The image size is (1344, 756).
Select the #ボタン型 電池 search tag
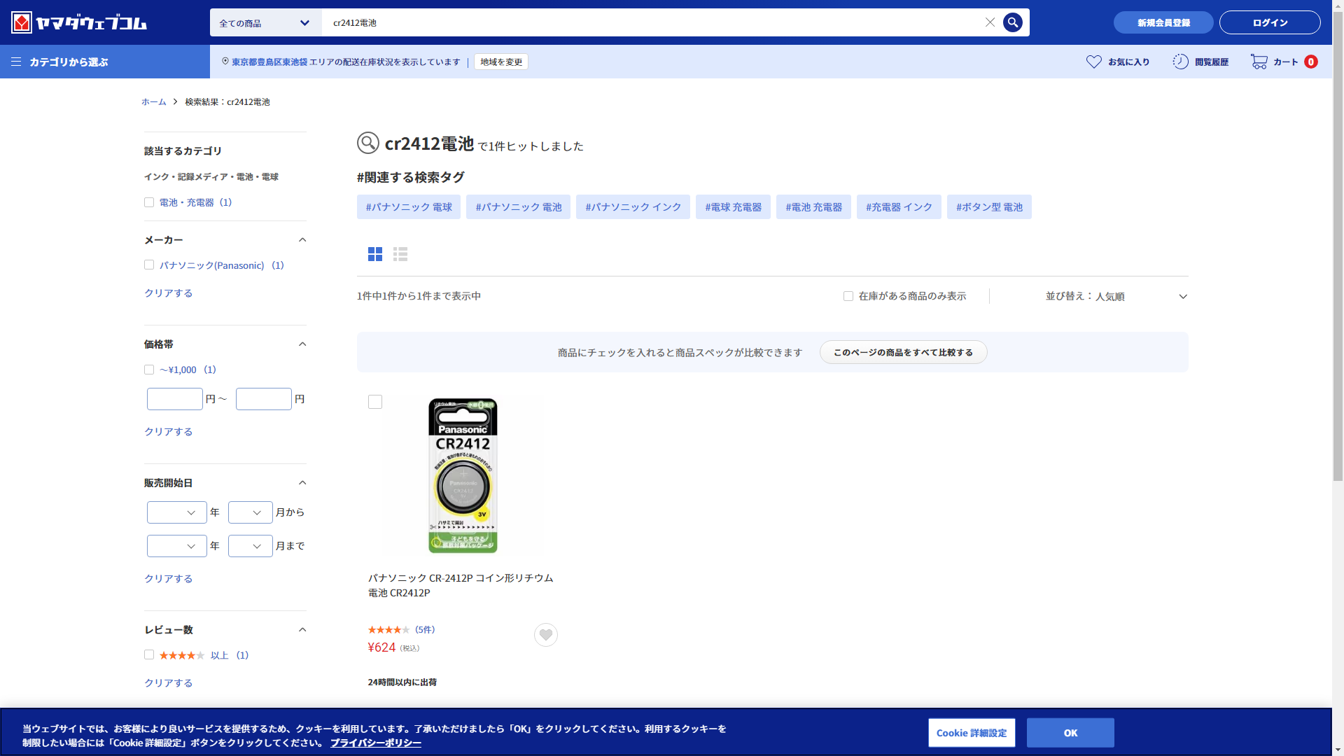pyautogui.click(x=988, y=207)
